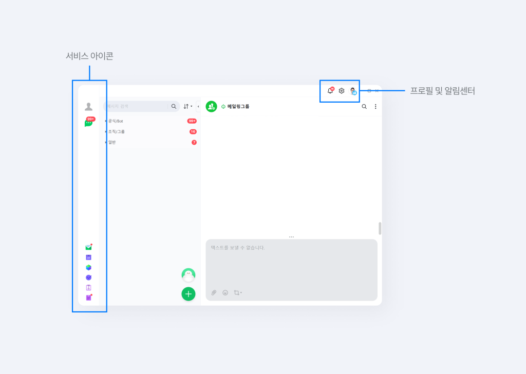The image size is (526, 374).
Task: Open the Tasks checkmark icon
Action: point(88,278)
